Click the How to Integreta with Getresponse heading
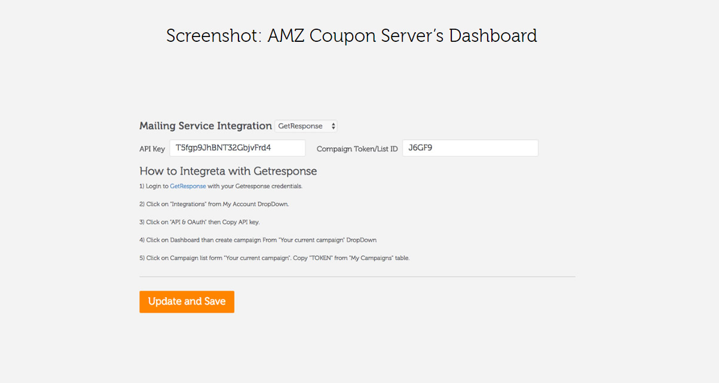 click(x=228, y=171)
